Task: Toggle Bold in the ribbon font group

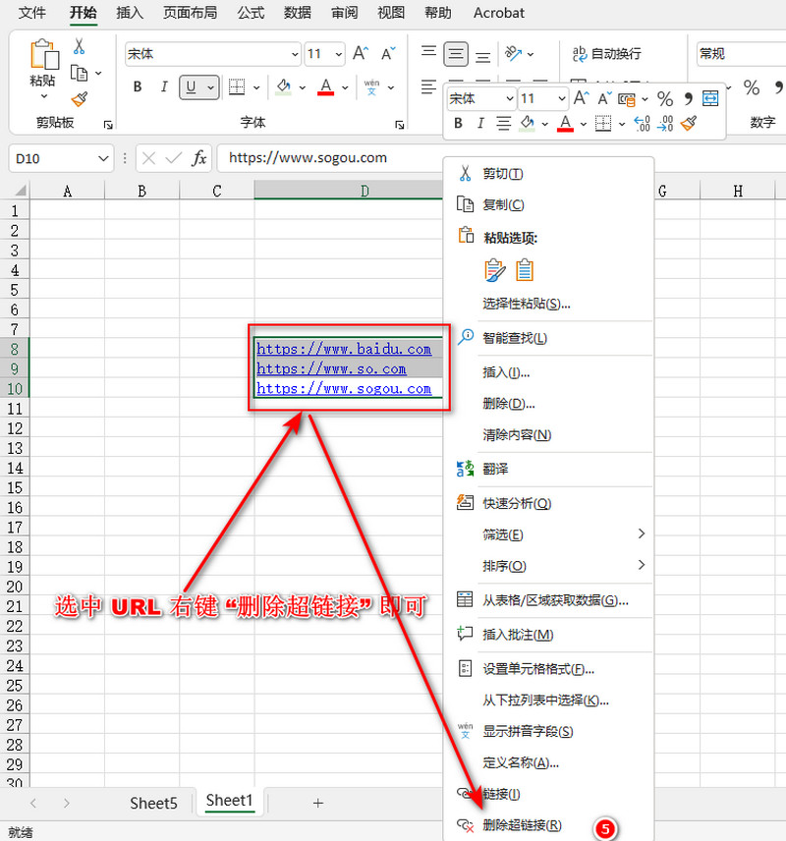Action: tap(138, 87)
